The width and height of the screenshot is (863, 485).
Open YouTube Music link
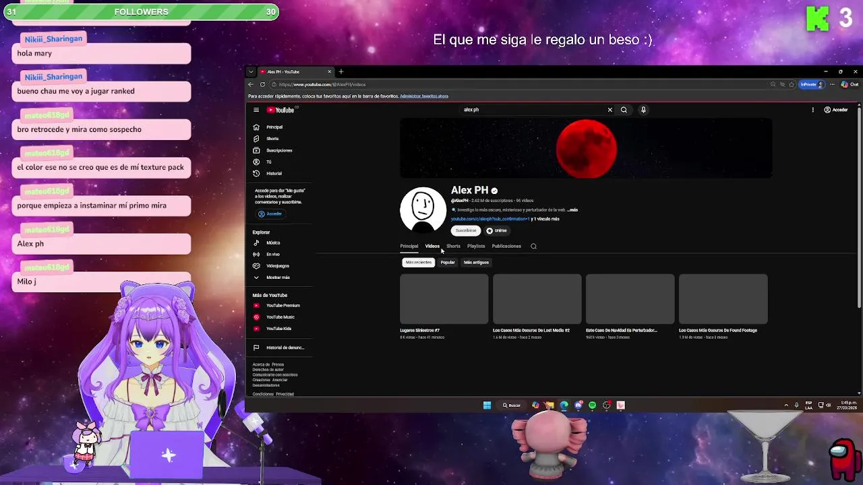(x=280, y=317)
